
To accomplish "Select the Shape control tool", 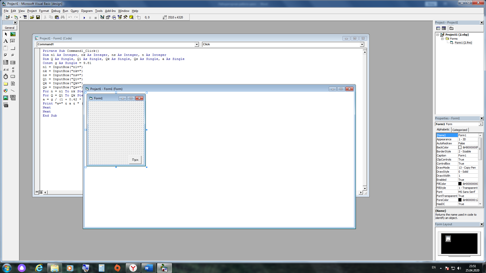I will coord(6,90).
